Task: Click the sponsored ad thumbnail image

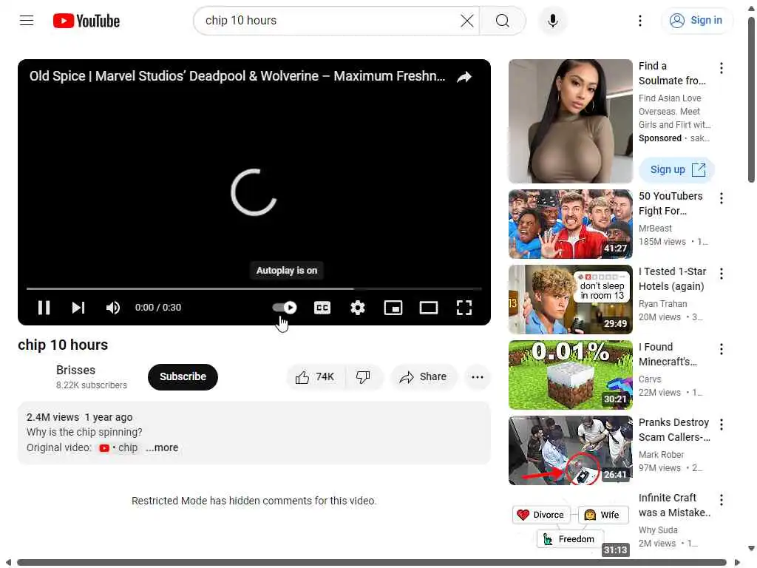Action: point(570,121)
